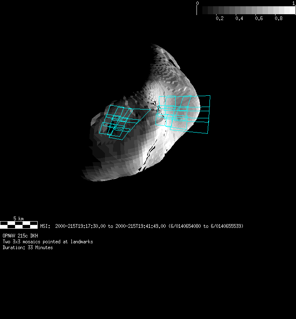Click the spacecraft clock range in parentheses
Screen dimensions: 296x319
206,226
